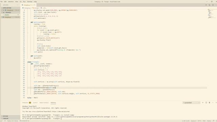
Task: Click the code minimap
Action: click(x=212, y=14)
